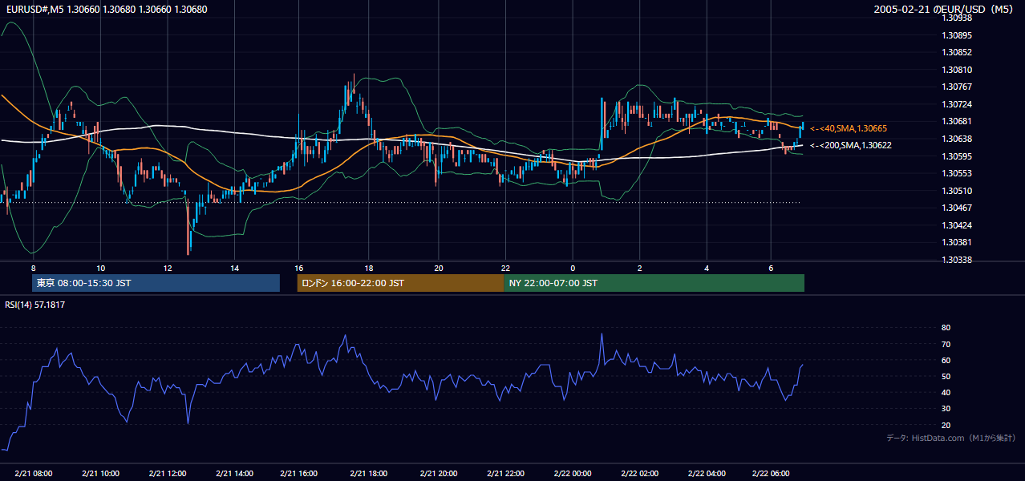Select the ロンドン 16:00-22:00 JST session bar
This screenshot has height=481, width=1025.
point(400,283)
